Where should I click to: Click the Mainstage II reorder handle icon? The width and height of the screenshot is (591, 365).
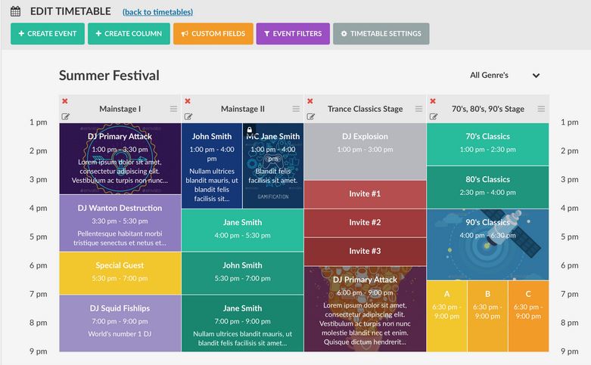[296, 109]
